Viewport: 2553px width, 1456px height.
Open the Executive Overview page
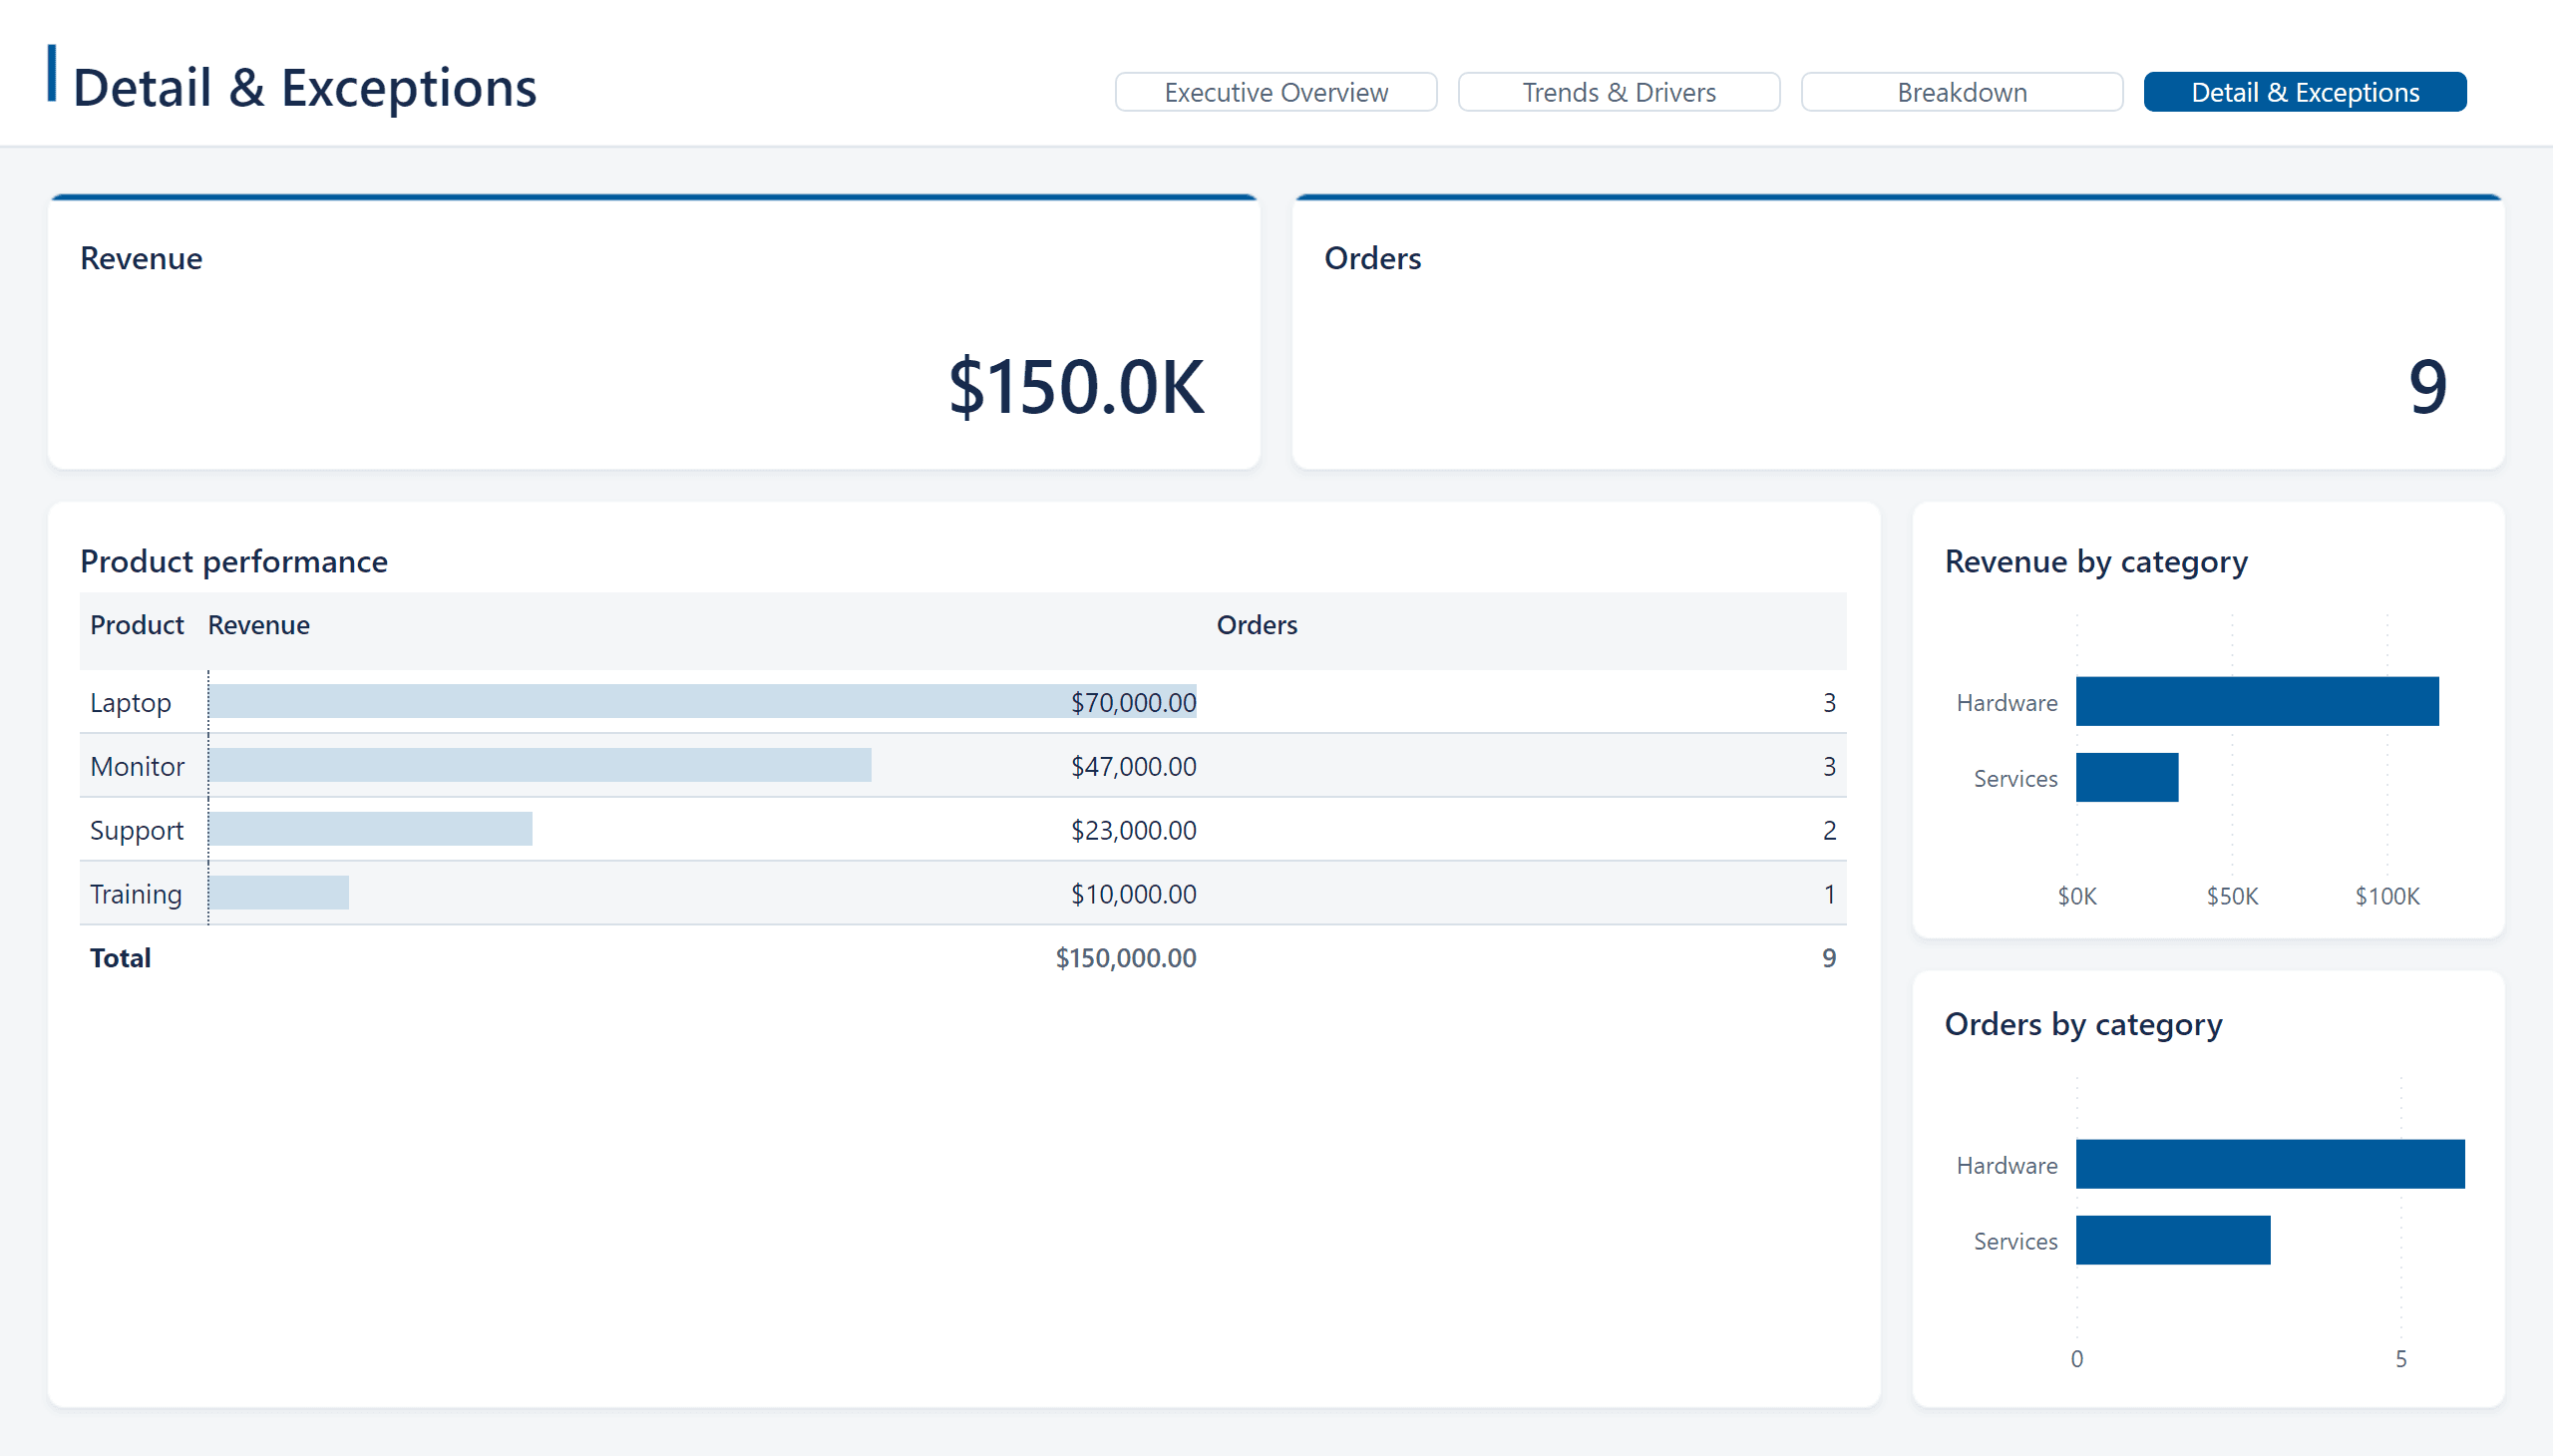pos(1276,92)
